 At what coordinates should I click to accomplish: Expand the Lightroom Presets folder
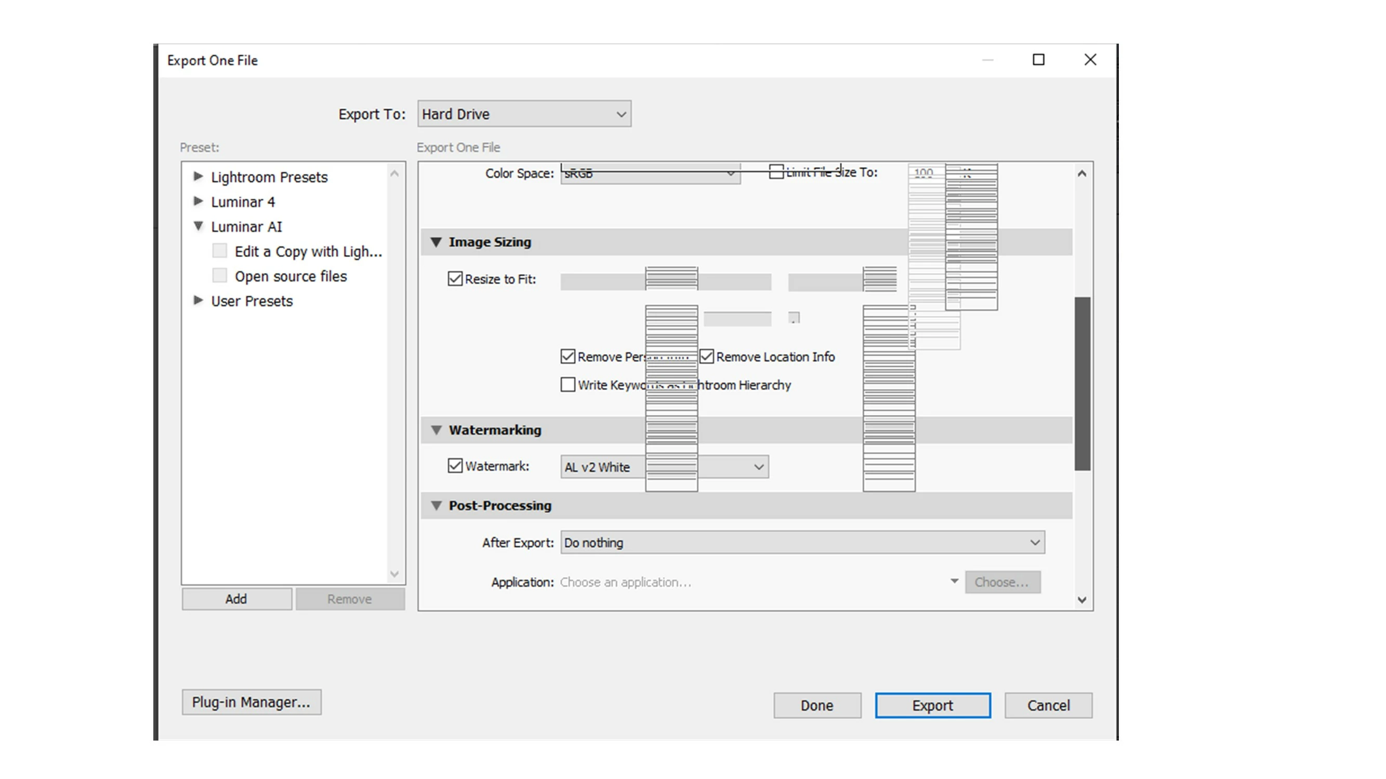[x=198, y=177]
